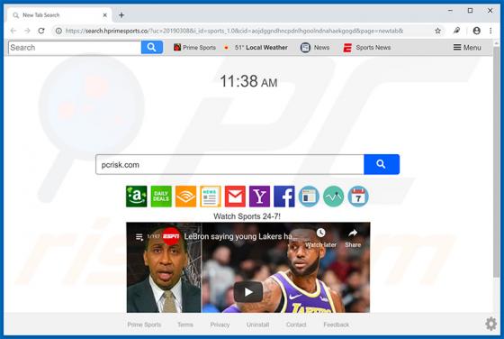Open 51° Local Weather toolbar link

256,48
